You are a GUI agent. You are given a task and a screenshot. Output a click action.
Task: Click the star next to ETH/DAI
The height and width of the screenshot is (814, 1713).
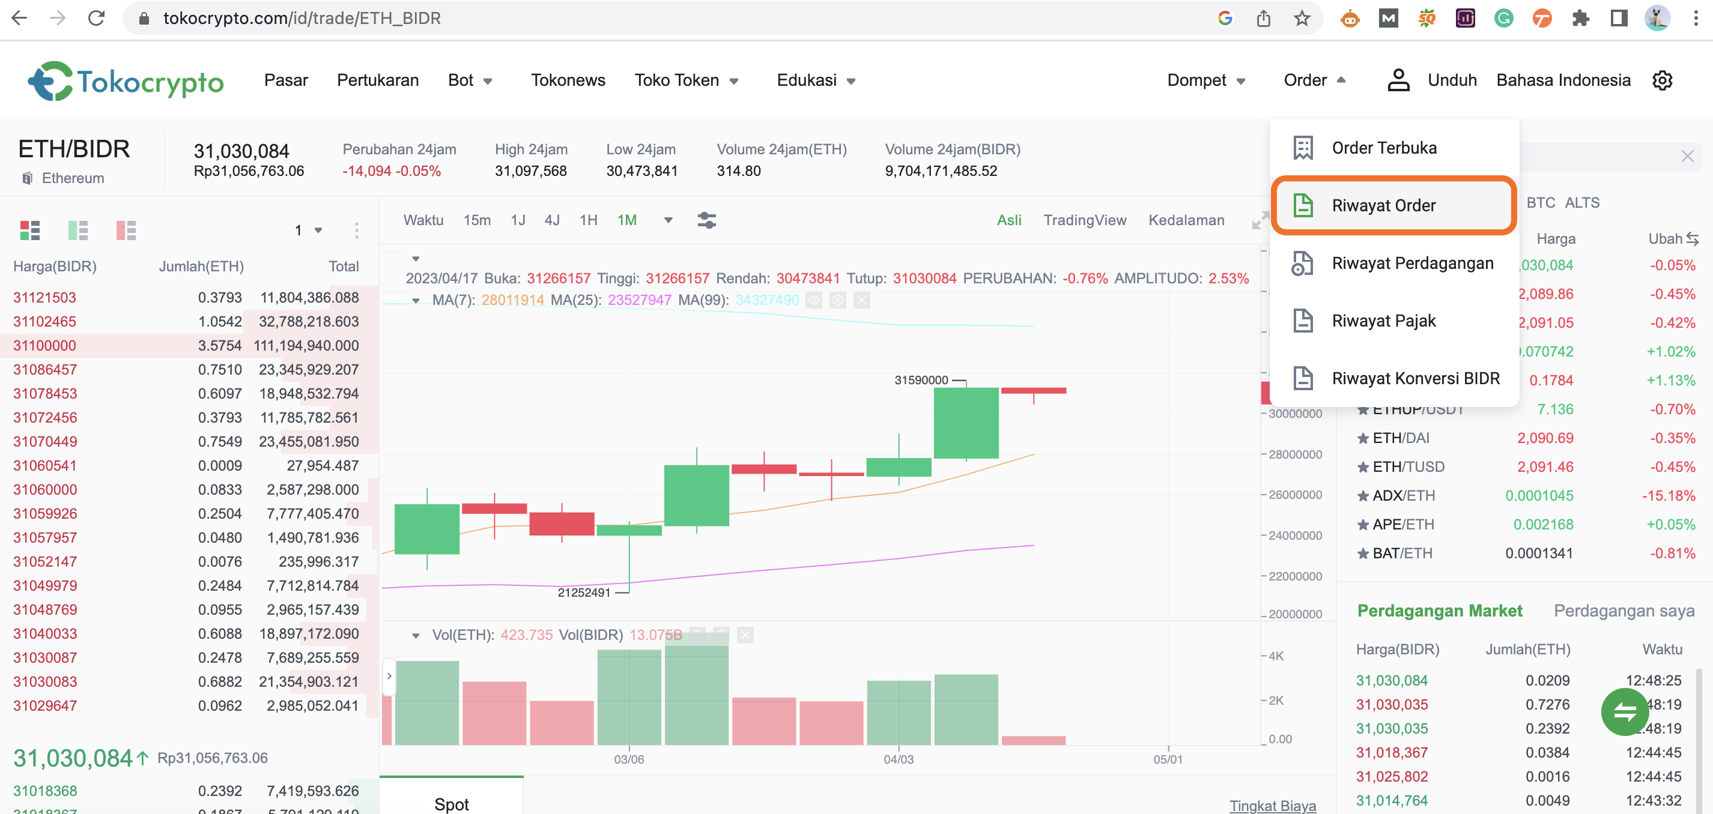pos(1363,438)
